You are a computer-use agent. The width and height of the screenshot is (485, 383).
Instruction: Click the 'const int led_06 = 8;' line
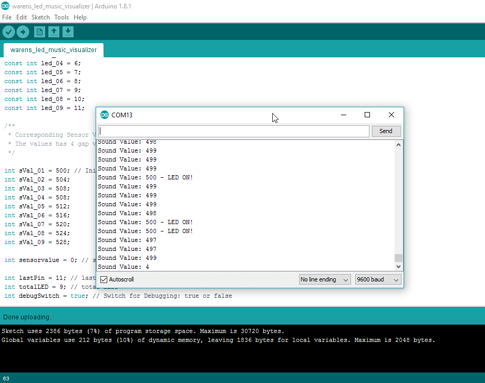point(43,81)
